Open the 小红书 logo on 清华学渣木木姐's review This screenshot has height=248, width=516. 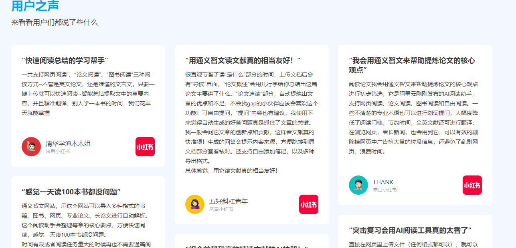tap(145, 147)
